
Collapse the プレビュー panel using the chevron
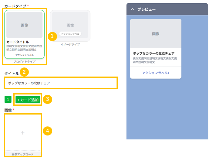tap(132, 9)
